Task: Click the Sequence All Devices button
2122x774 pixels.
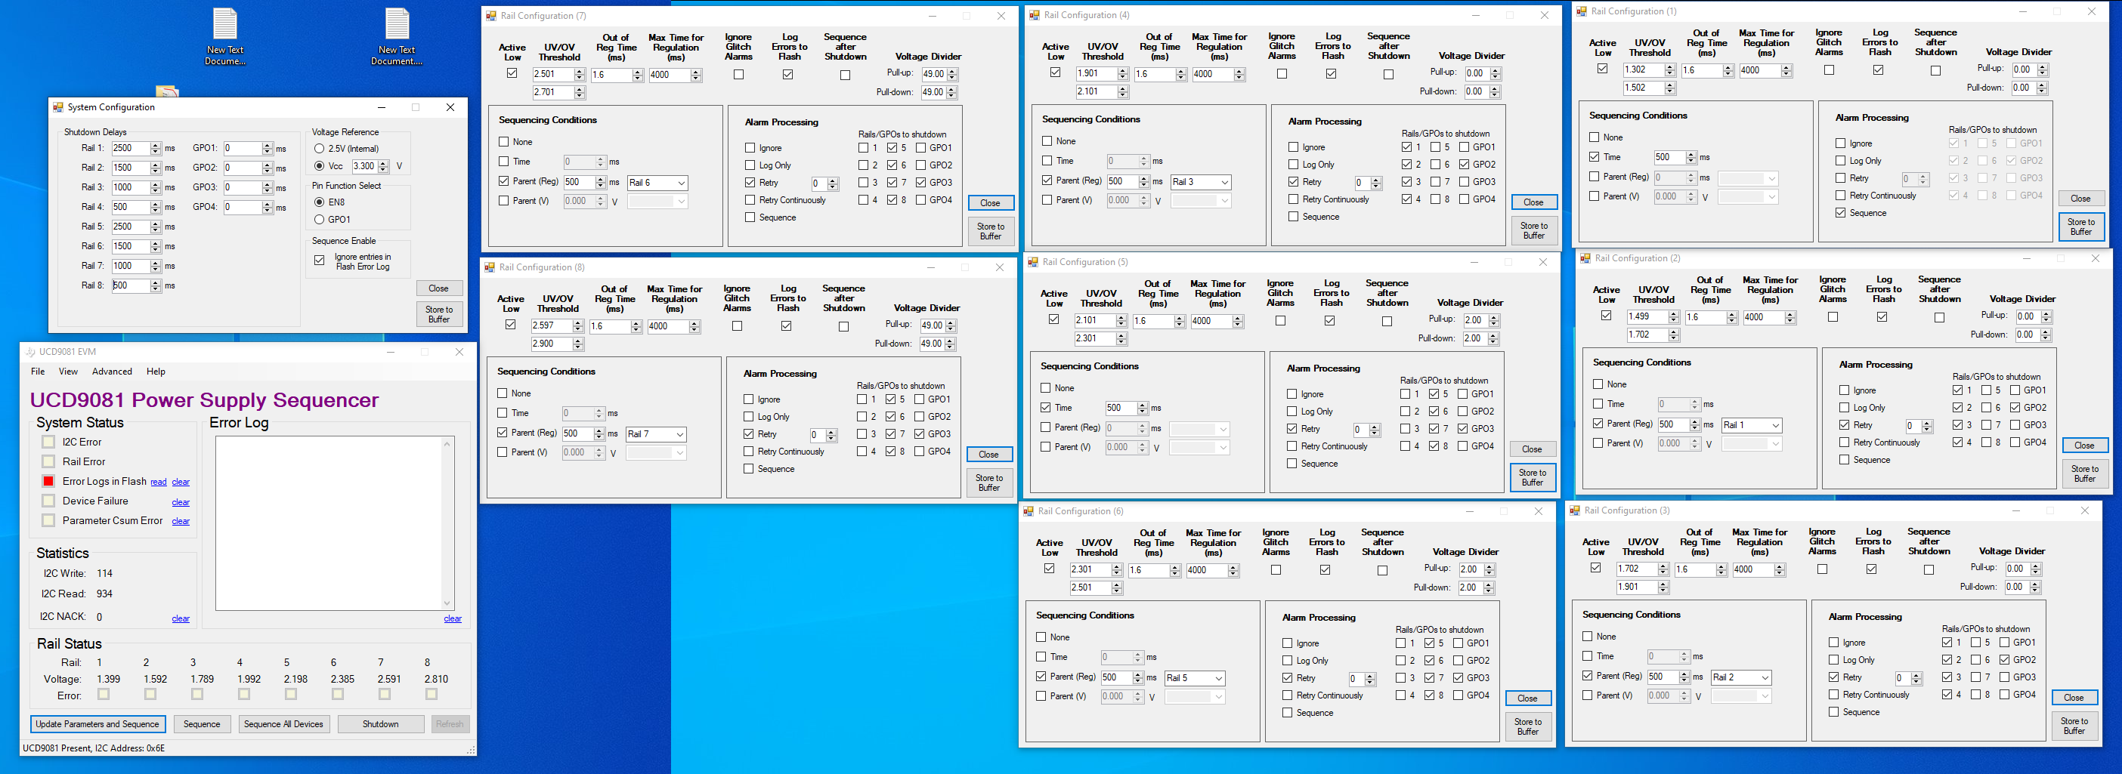Action: [284, 725]
